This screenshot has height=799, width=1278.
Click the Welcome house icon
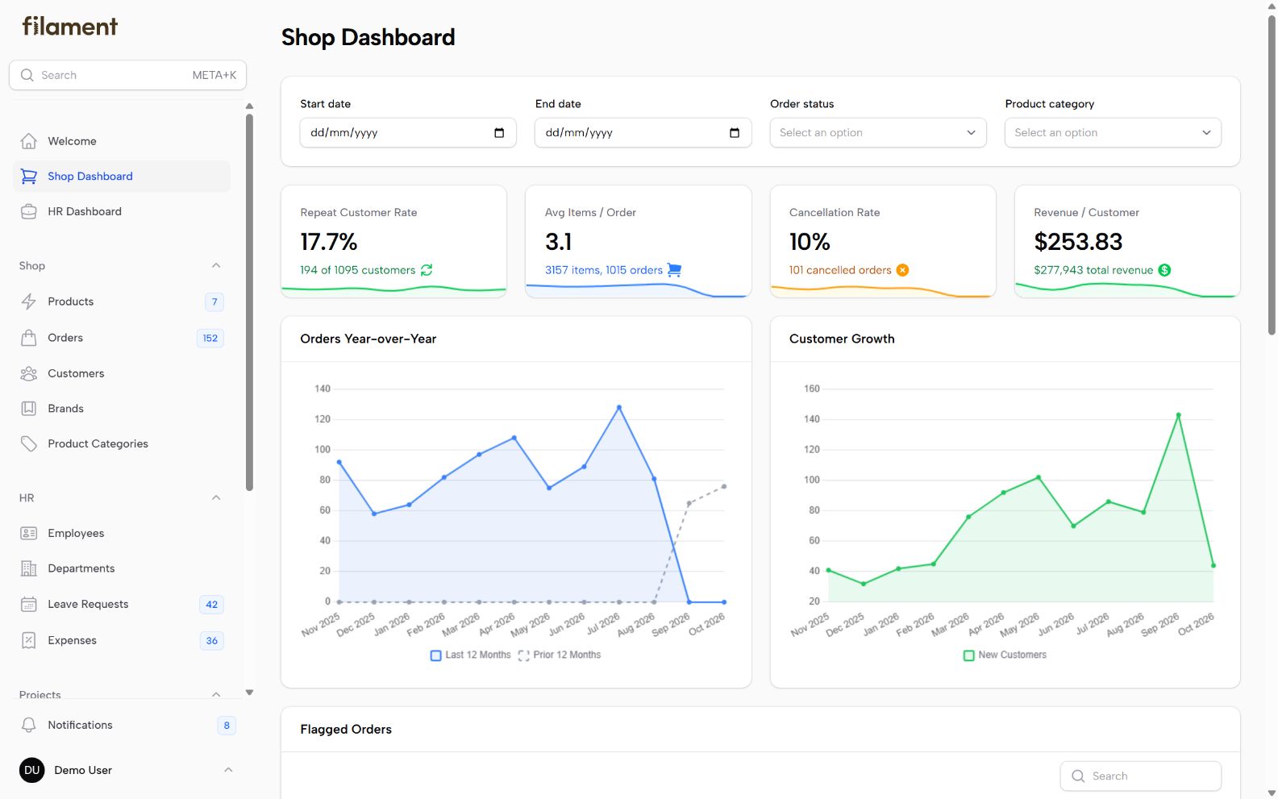[29, 141]
